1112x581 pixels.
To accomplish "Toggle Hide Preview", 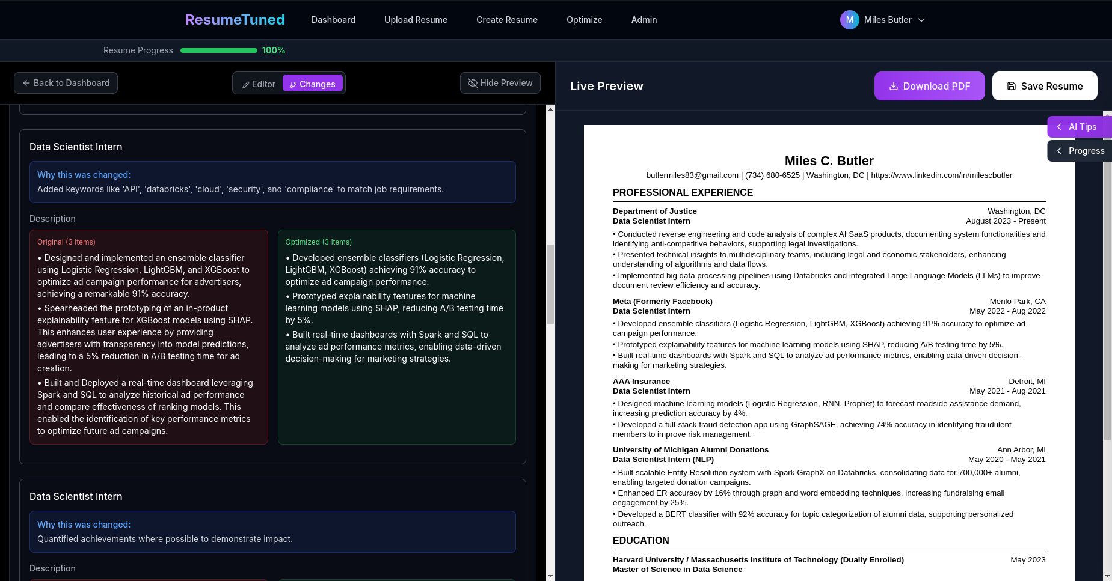I will 500,83.
